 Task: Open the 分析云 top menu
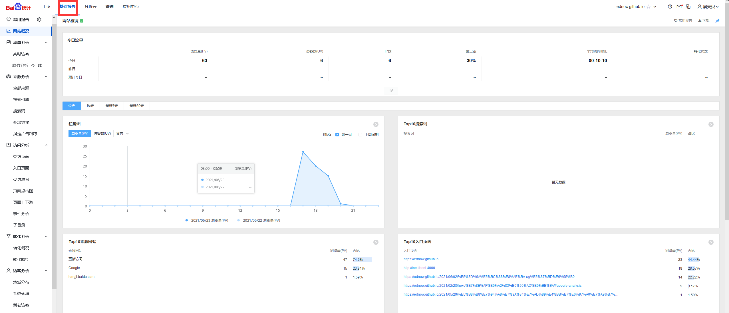(x=90, y=7)
